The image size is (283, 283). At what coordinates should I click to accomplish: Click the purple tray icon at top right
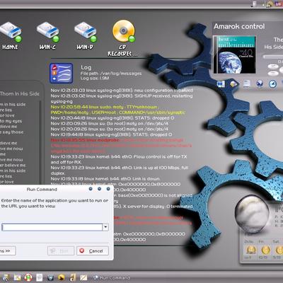279,4
